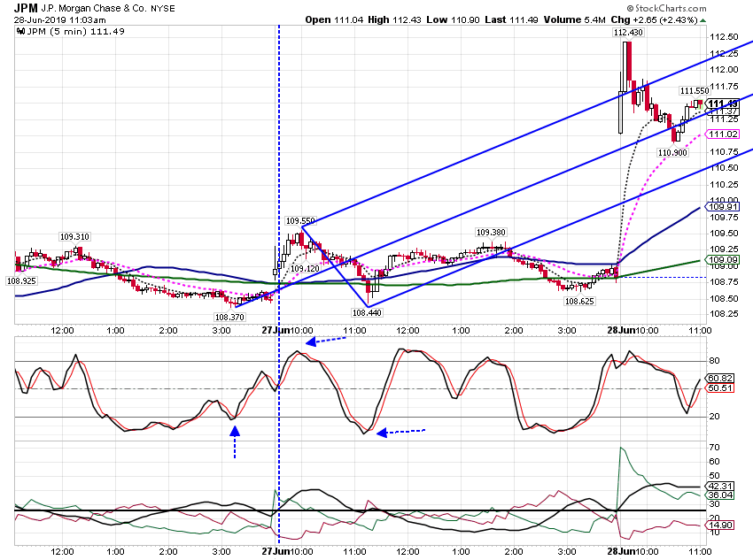The width and height of the screenshot is (753, 560).
Task: Click the J.P. Morgan Chase & Co. company name
Action: click(94, 8)
